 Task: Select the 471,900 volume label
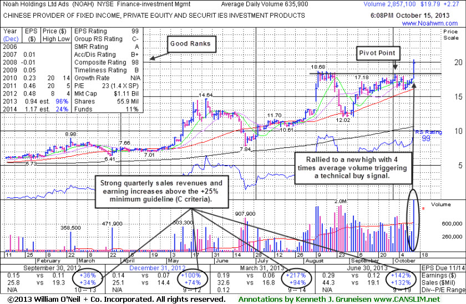pyautogui.click(x=112, y=223)
